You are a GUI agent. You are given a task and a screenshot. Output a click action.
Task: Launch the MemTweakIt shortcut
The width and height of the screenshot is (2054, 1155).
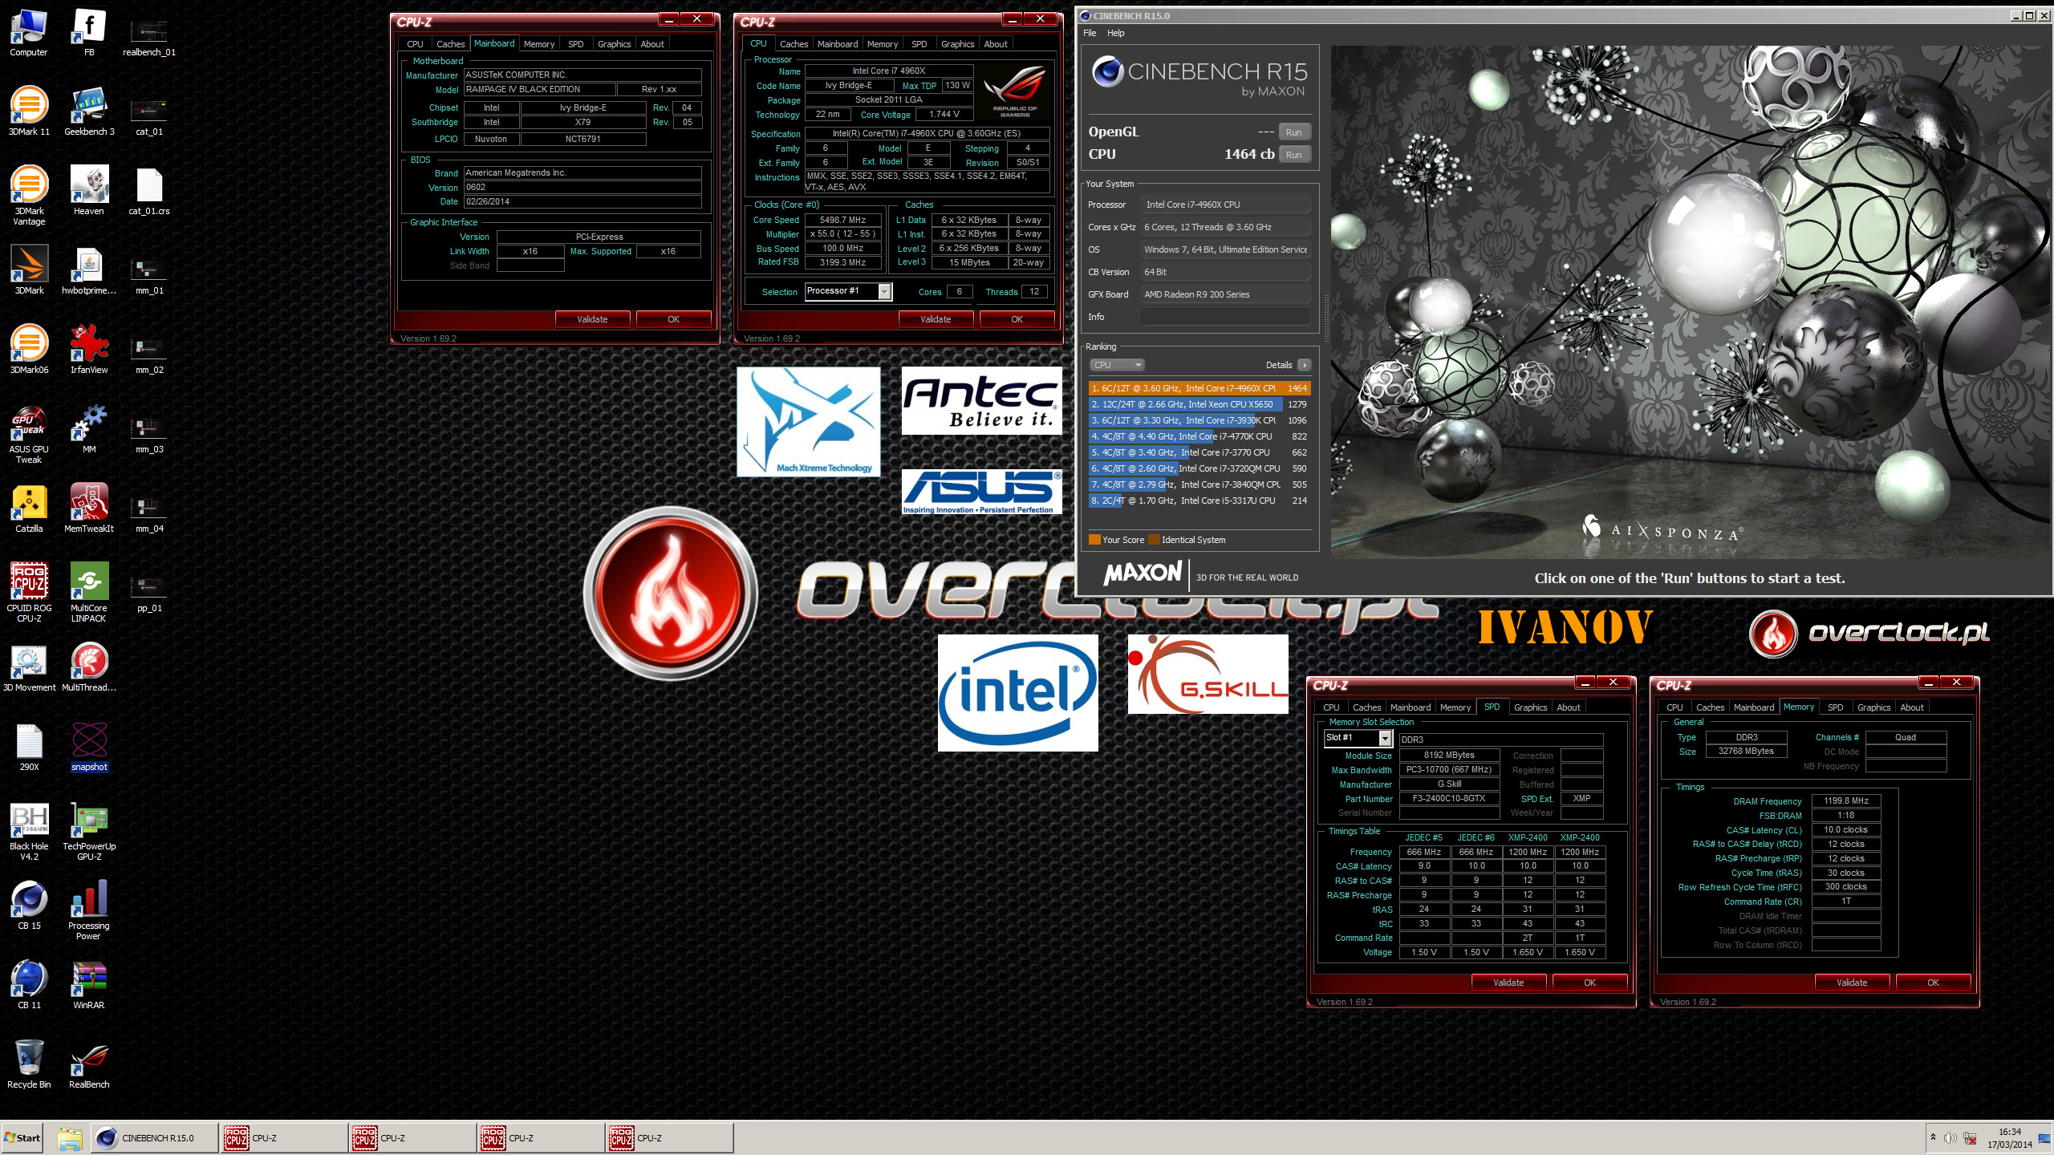(x=89, y=509)
